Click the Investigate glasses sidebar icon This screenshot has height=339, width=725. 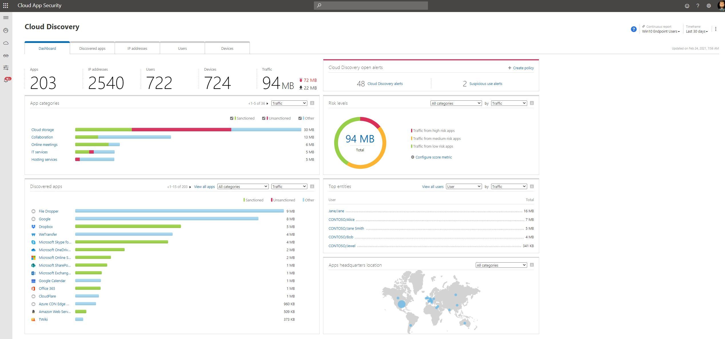6,56
